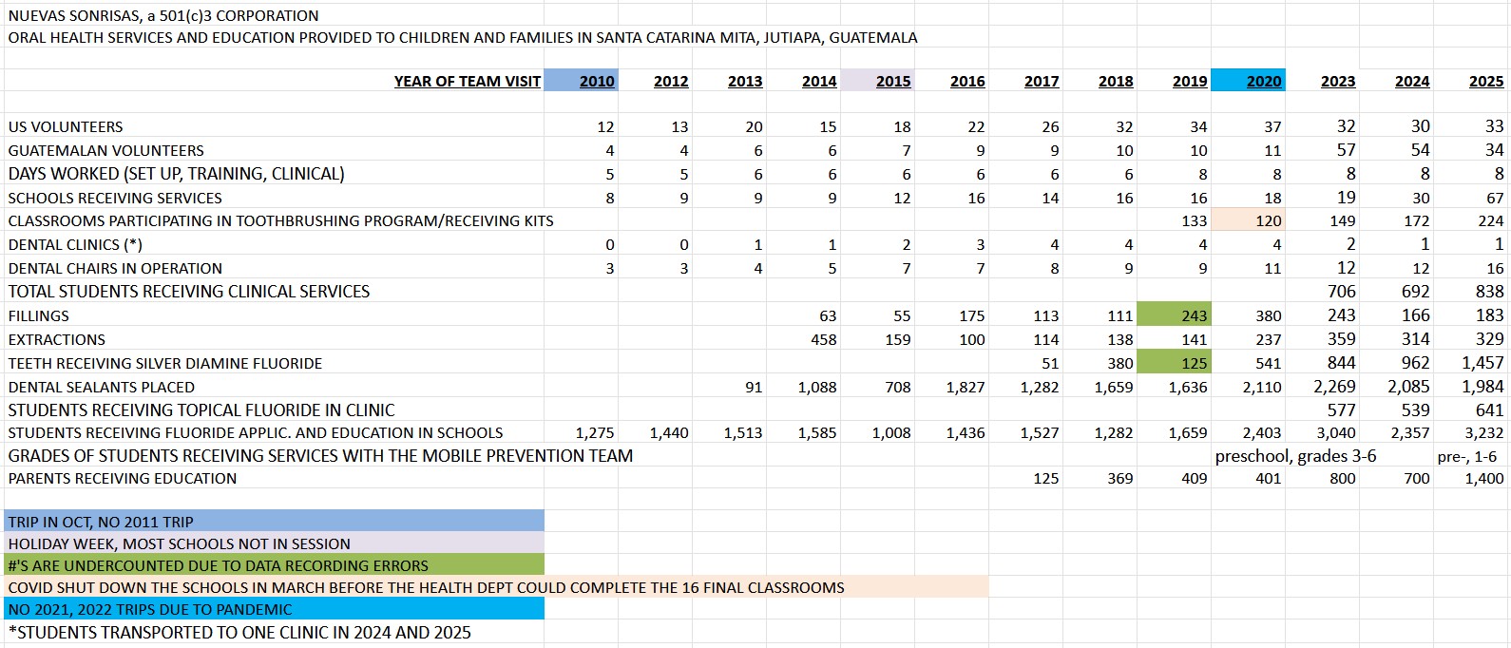Click the *STUDENTS TRANSPORTED TO ONE CLINIC footnote
The image size is (1511, 648).
pyautogui.click(x=239, y=633)
